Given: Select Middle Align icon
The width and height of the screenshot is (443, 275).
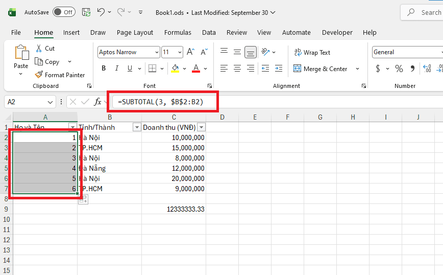Looking at the screenshot, I should click(x=237, y=52).
